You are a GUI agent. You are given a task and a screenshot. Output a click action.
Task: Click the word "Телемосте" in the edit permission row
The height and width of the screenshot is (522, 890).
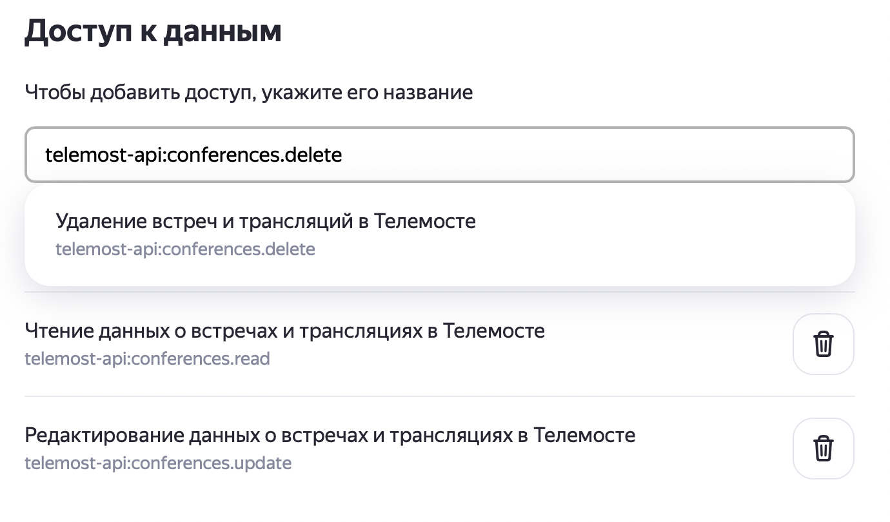tap(584, 436)
